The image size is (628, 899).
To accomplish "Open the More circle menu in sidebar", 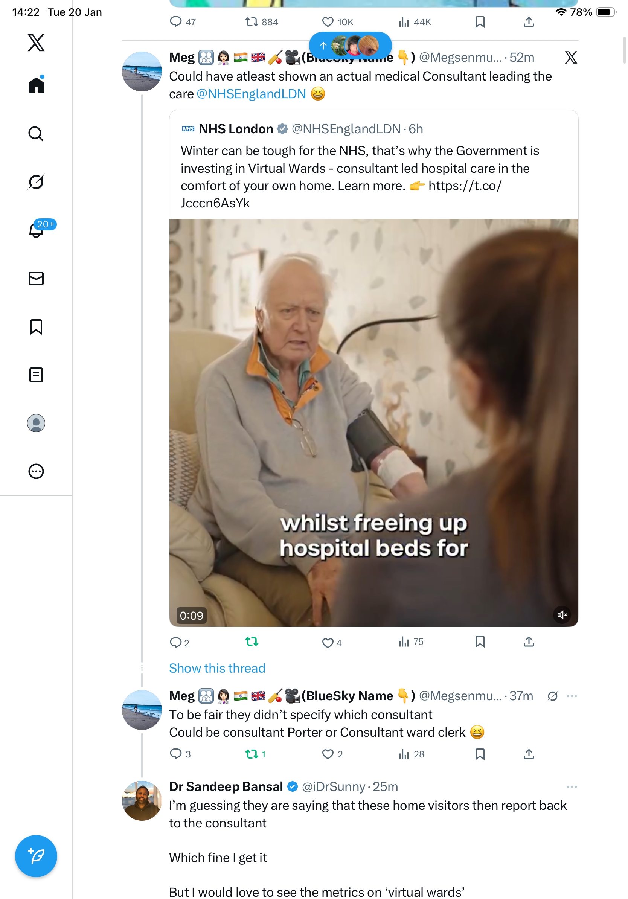I will tap(36, 471).
